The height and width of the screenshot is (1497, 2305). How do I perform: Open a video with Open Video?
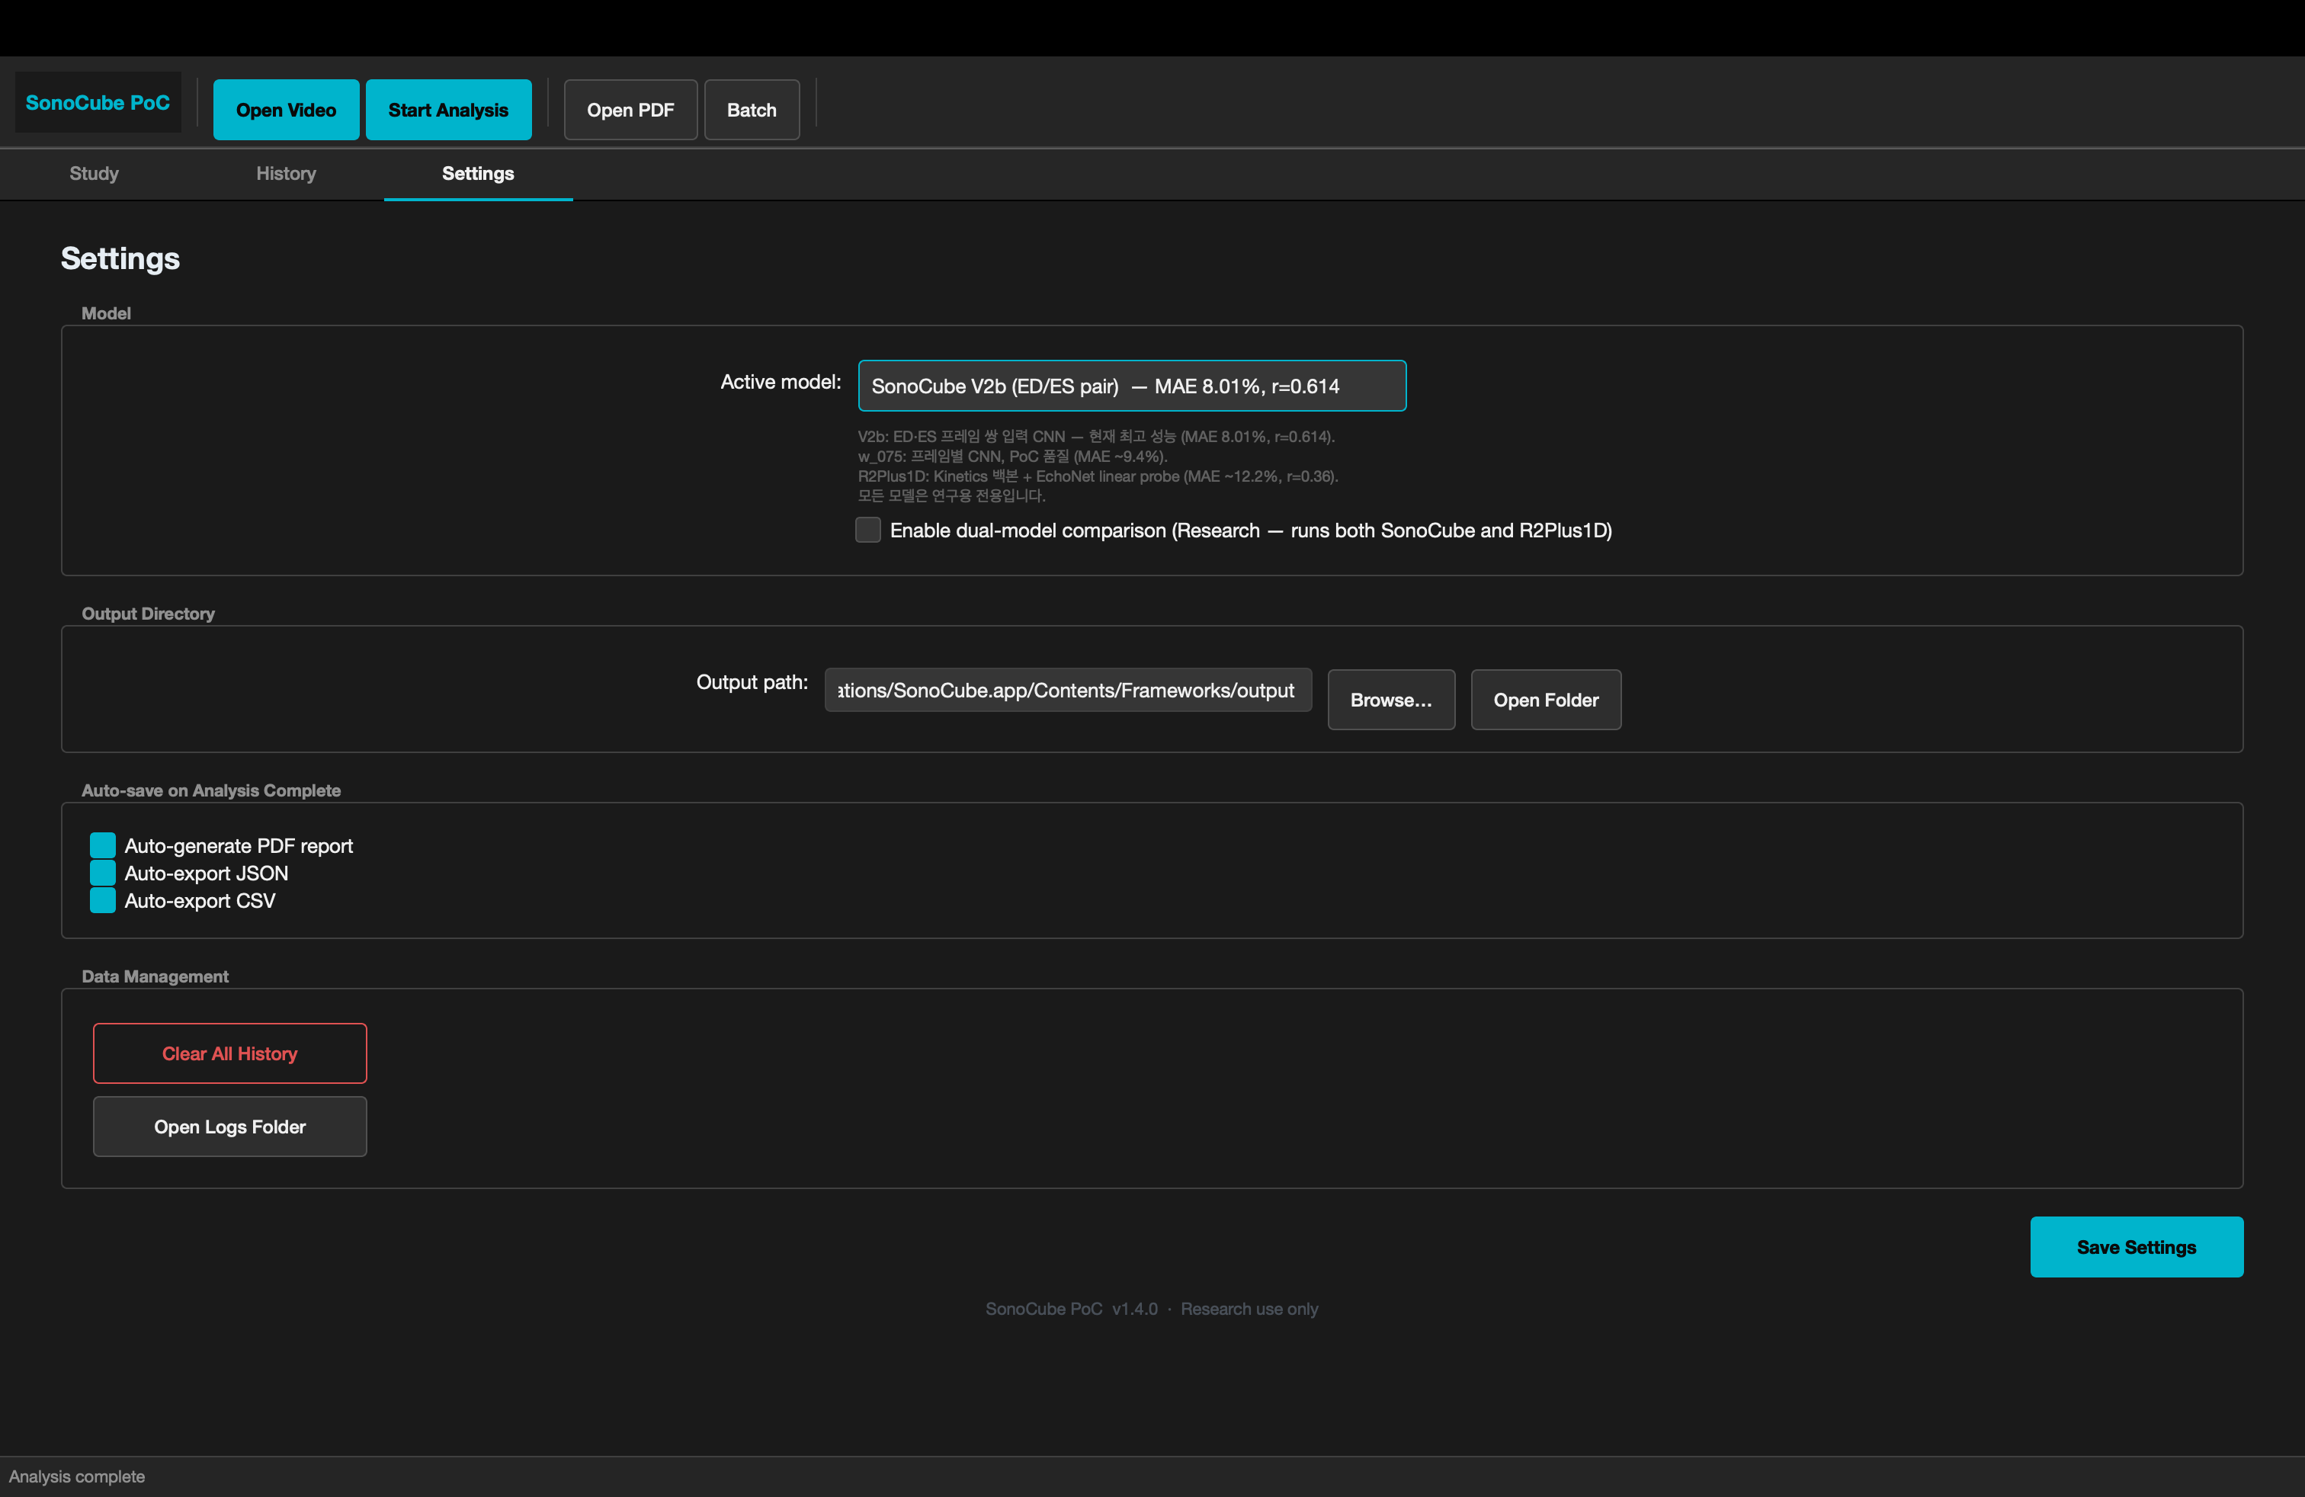click(286, 110)
